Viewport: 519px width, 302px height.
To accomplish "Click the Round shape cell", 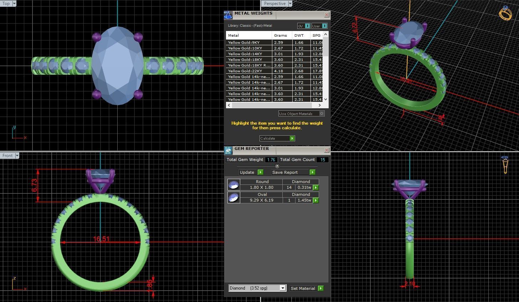I will click(262, 182).
